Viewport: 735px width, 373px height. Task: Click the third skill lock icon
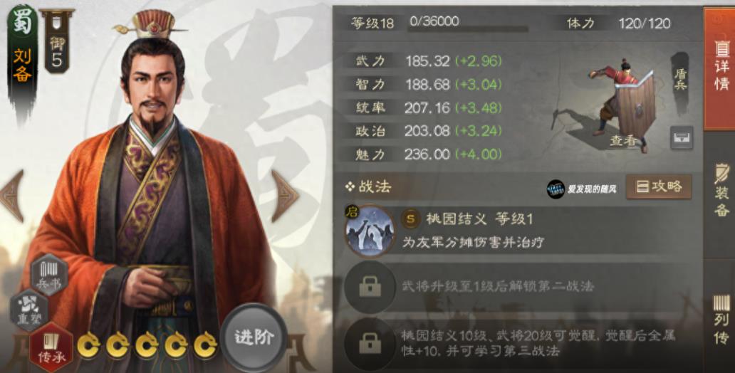[x=370, y=345]
